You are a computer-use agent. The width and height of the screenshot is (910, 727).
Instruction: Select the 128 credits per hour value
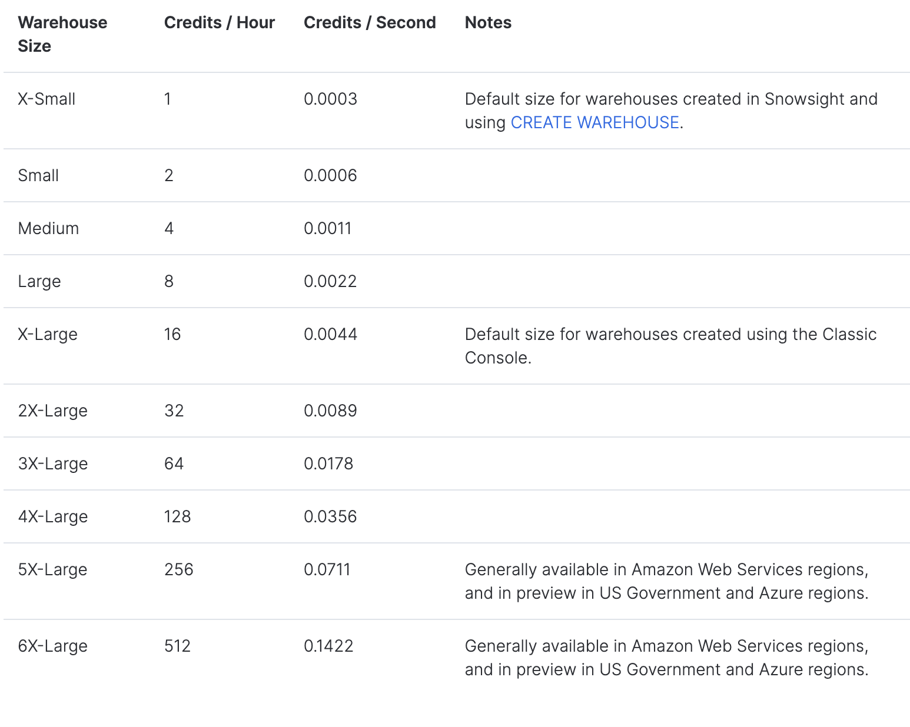pos(177,516)
